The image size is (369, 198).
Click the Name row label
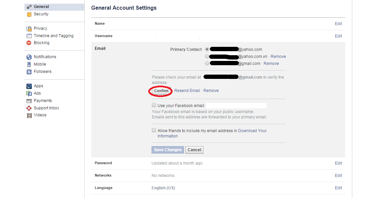point(100,23)
